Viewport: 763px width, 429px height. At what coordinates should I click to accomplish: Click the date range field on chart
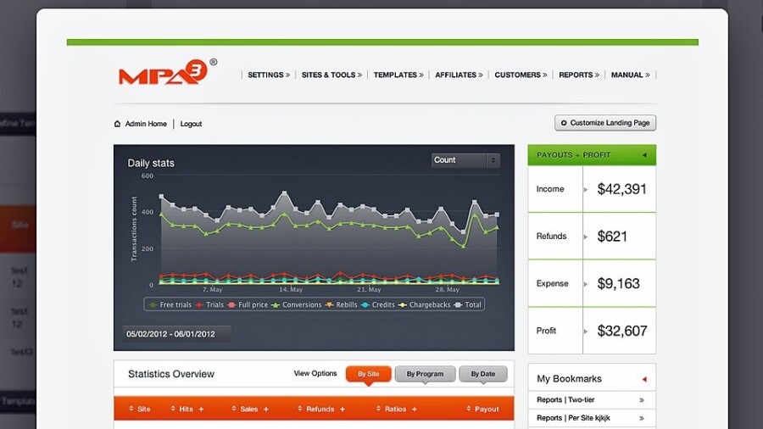point(171,334)
